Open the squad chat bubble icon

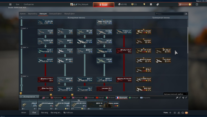tap(183, 113)
